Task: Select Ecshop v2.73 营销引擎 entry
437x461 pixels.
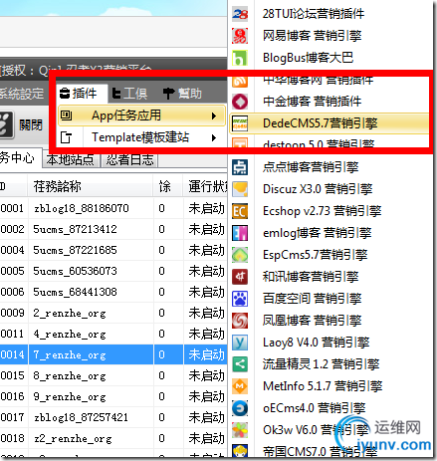Action: tap(322, 211)
